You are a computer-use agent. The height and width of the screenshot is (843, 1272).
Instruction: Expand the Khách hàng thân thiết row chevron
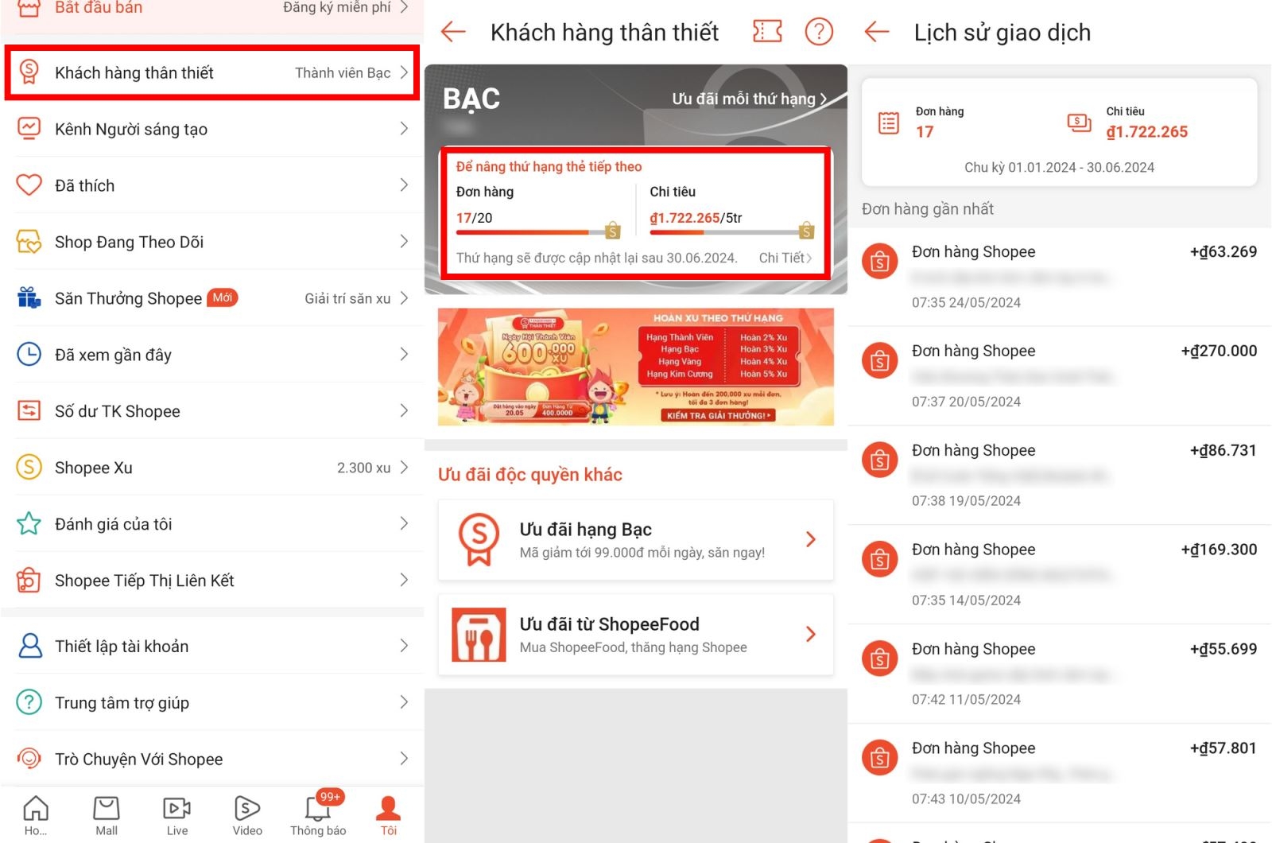(x=404, y=72)
